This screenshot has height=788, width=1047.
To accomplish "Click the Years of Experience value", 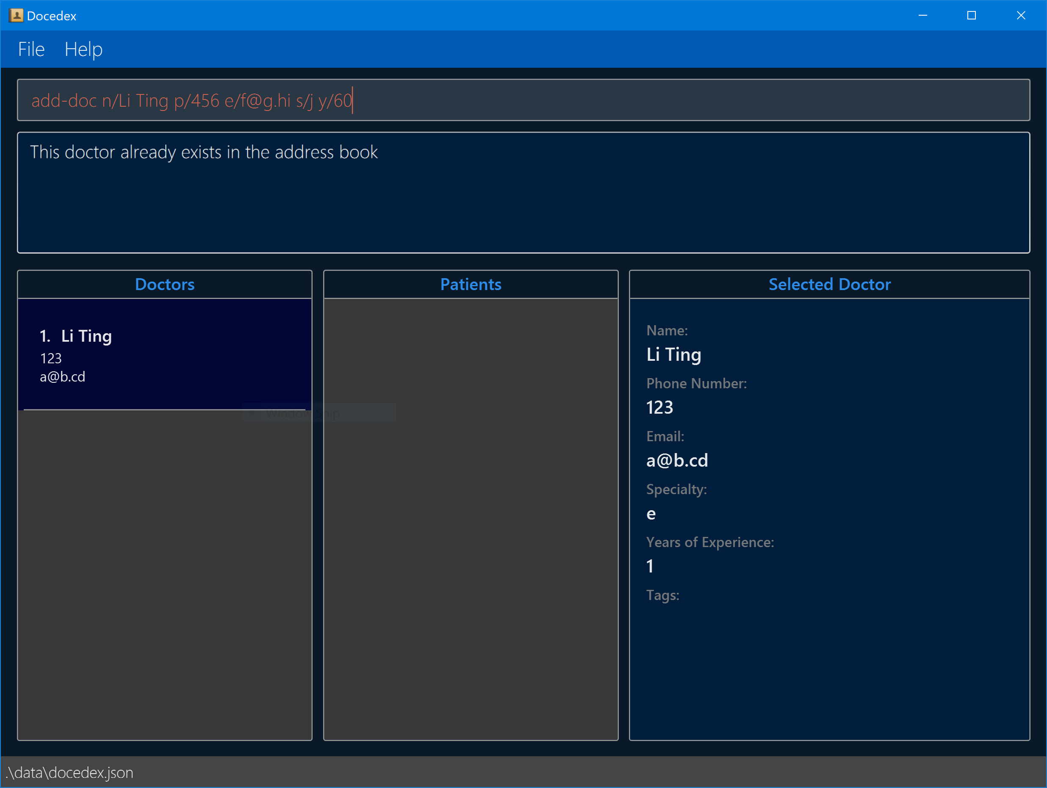I will pyautogui.click(x=650, y=567).
